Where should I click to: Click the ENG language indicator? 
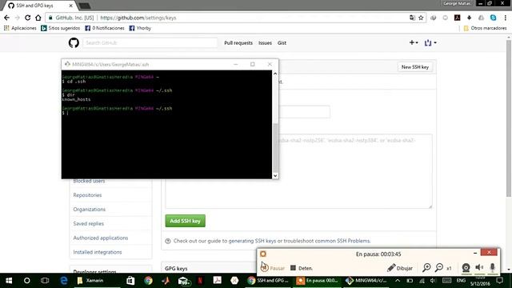tap(461, 281)
